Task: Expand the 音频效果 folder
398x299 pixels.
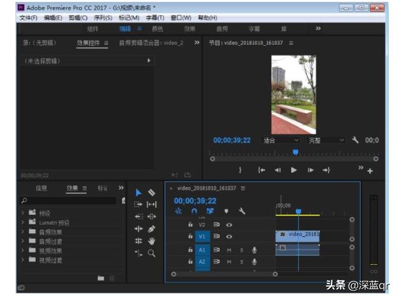Action: click(23, 232)
